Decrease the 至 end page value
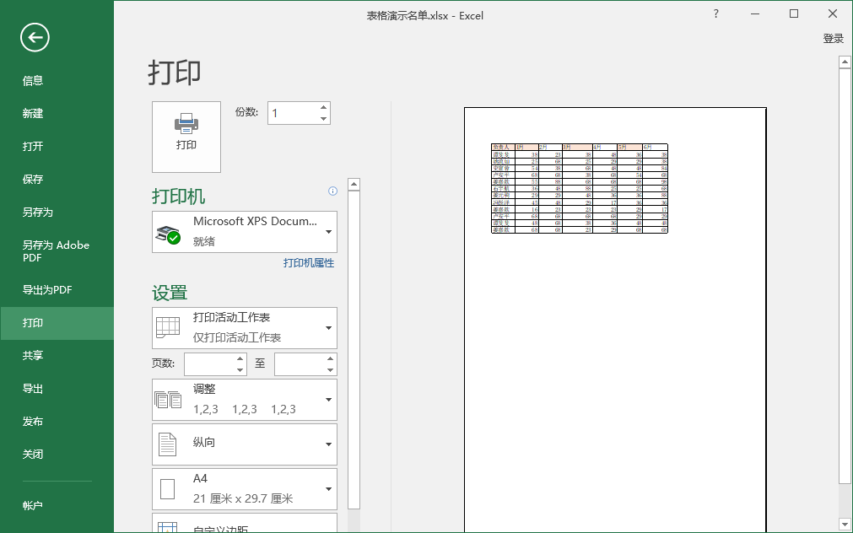The height and width of the screenshot is (533, 853). [330, 370]
